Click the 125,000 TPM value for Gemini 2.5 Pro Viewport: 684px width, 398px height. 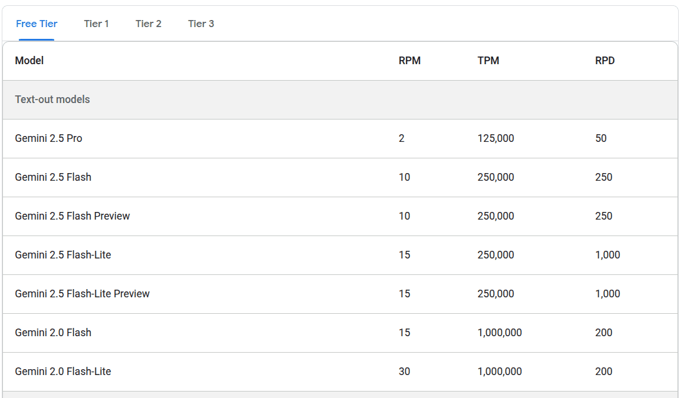click(495, 138)
